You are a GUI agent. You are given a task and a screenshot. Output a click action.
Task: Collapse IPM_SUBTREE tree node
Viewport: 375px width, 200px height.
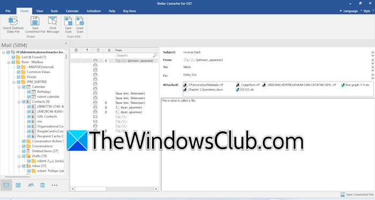14,82
